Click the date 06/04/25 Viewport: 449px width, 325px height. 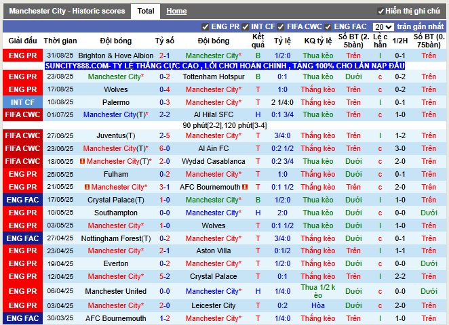point(60,291)
